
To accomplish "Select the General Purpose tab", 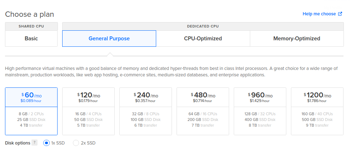I will tap(109, 39).
